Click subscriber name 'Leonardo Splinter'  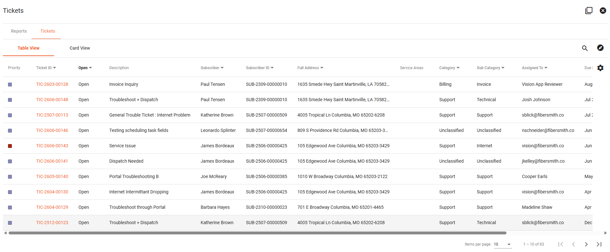218,130
